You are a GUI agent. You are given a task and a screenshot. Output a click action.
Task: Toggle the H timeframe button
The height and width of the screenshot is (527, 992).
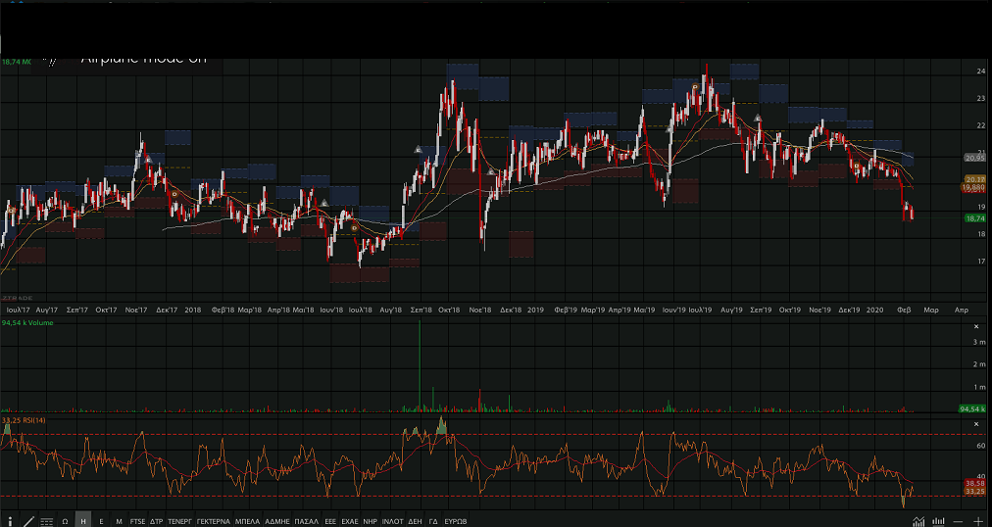pyautogui.click(x=83, y=522)
